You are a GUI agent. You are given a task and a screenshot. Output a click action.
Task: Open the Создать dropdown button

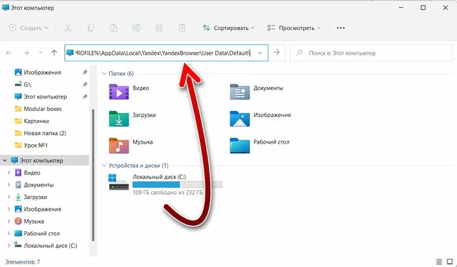[29, 28]
